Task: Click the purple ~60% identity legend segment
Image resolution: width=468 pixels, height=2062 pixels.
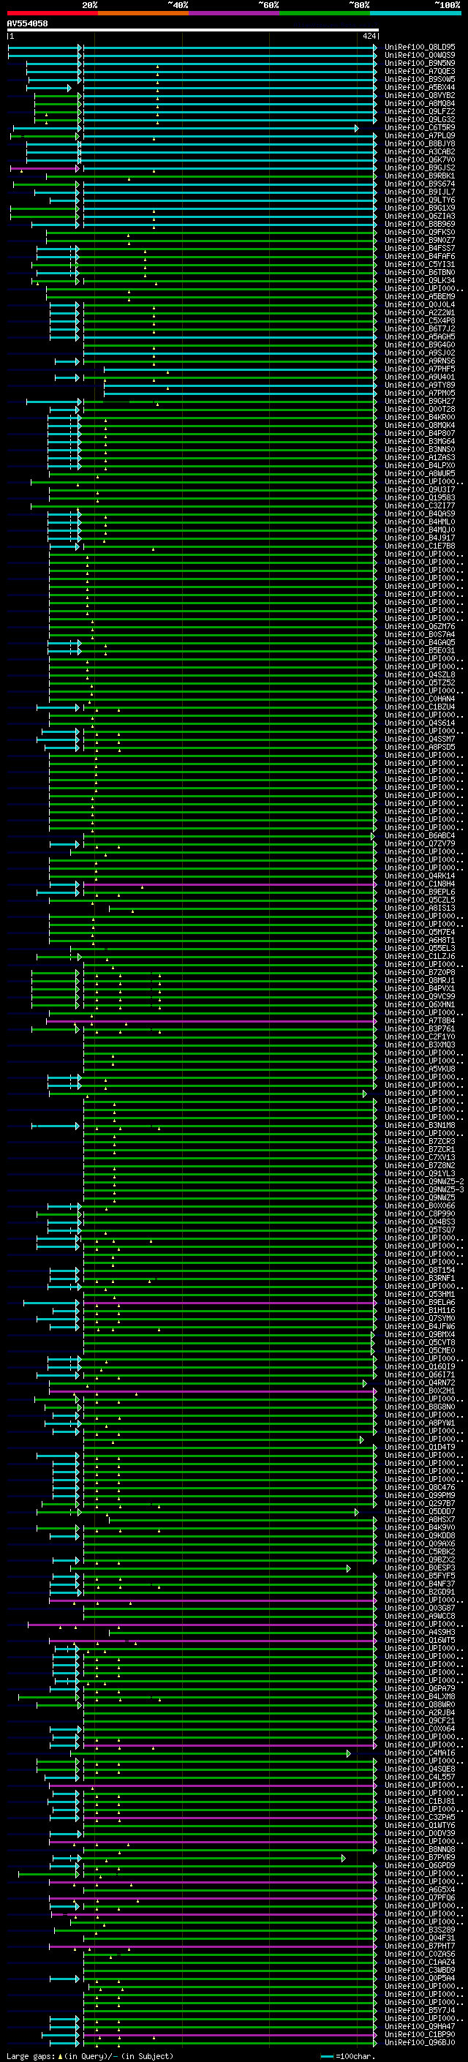Action: [235, 14]
